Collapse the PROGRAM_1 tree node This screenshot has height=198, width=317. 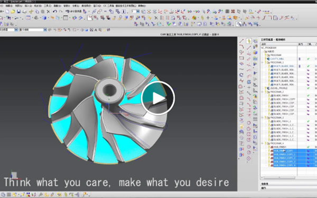(x=263, y=62)
